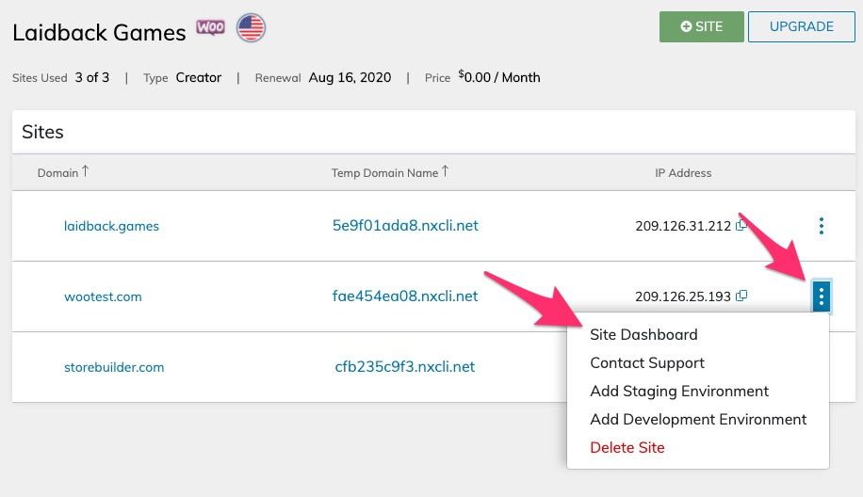Screen dimensions: 863x497
Task: Visit cfb235c9f3.nxcli.net temp domain
Action: click(404, 367)
